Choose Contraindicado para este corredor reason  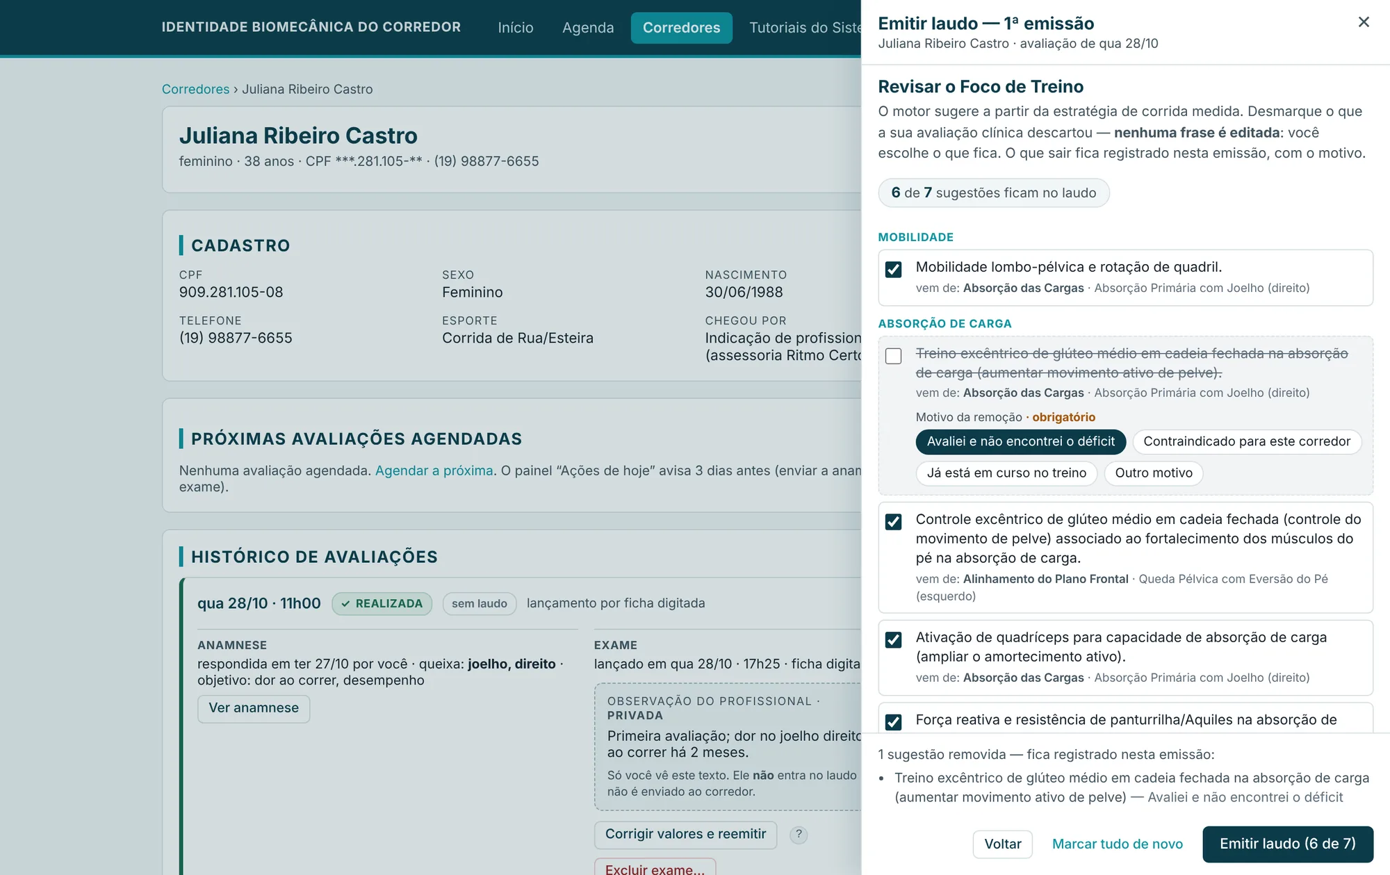(x=1246, y=441)
